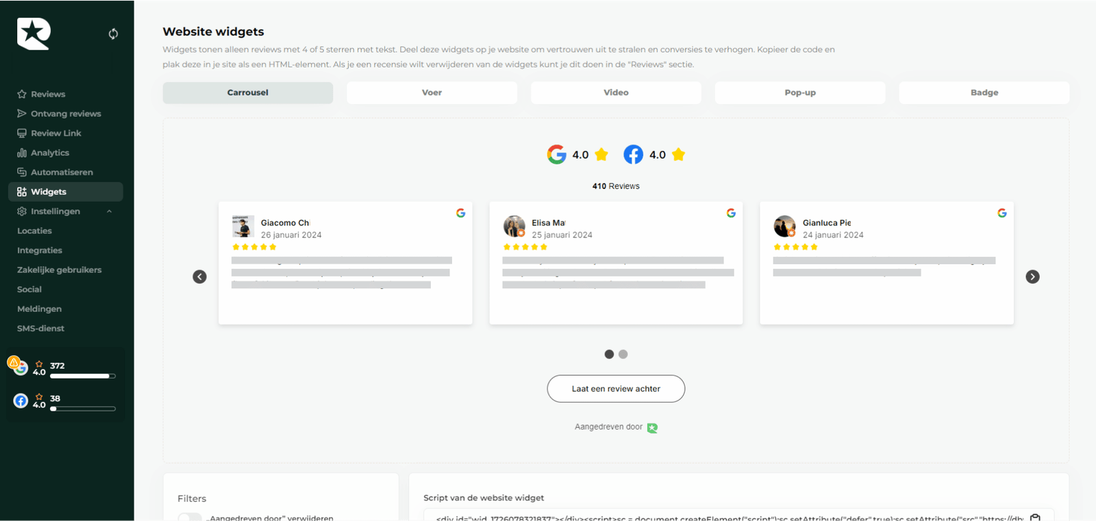
Task: Click "Laat een review achter" button
Action: point(616,389)
